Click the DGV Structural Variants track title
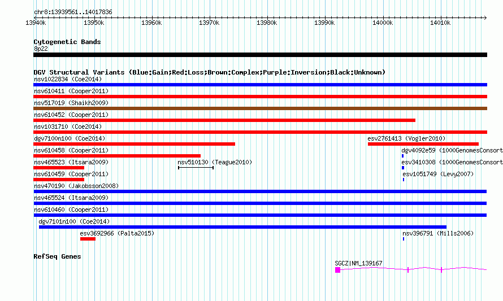This screenshot has height=301, width=503. pyautogui.click(x=210, y=72)
